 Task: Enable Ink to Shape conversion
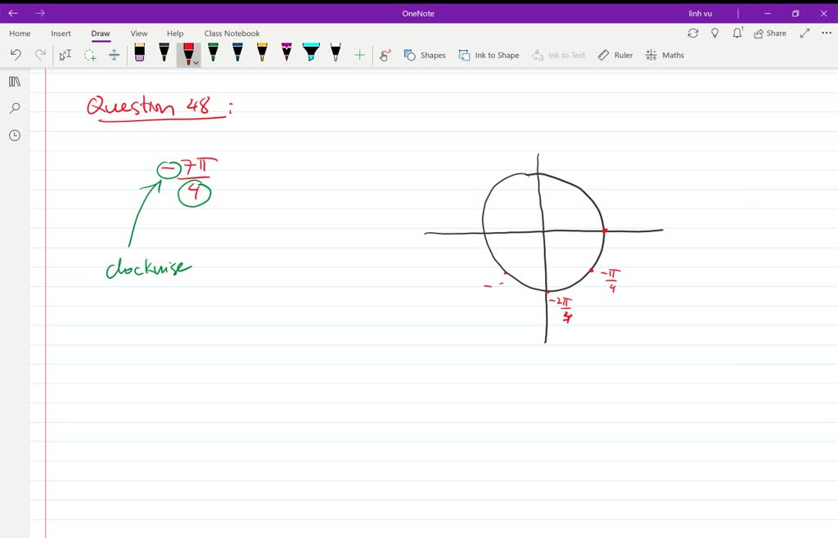click(489, 55)
